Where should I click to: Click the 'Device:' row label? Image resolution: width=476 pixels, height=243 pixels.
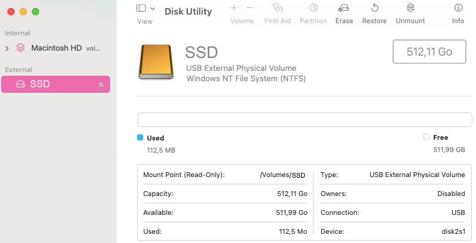click(332, 232)
